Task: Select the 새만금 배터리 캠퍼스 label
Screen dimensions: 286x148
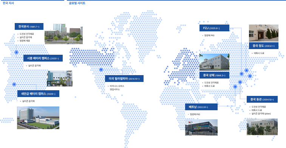Action: [x=38, y=94]
